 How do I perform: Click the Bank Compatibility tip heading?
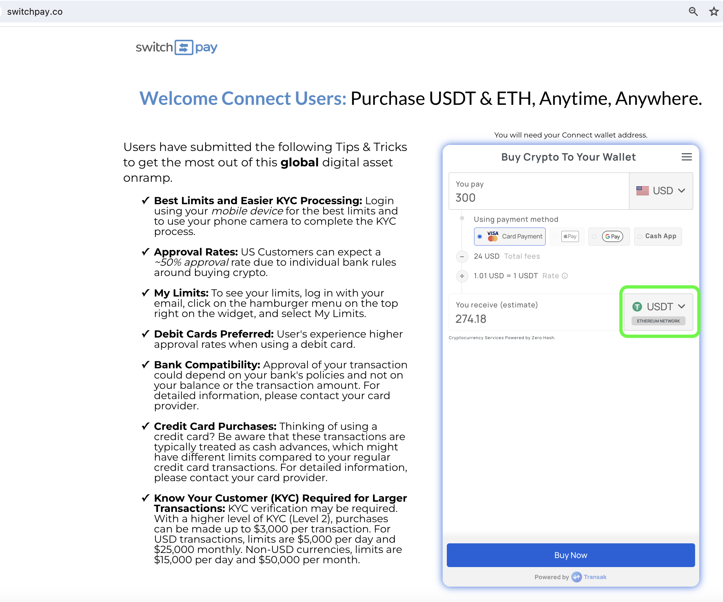[x=207, y=365]
